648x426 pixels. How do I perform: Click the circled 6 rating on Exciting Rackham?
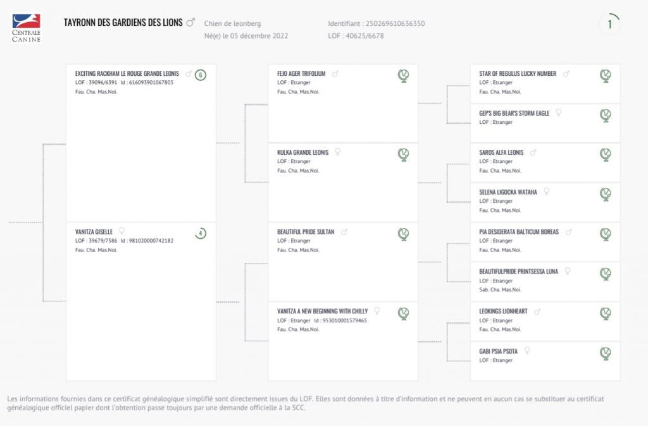click(201, 75)
